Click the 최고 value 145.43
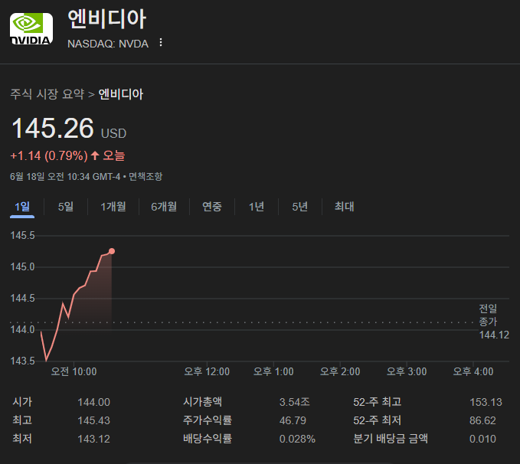The height and width of the screenshot is (464, 520). pos(94,420)
